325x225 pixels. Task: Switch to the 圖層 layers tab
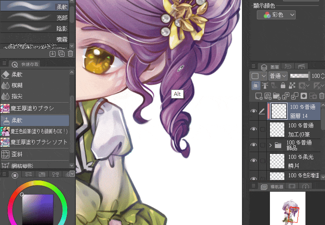tap(270, 67)
